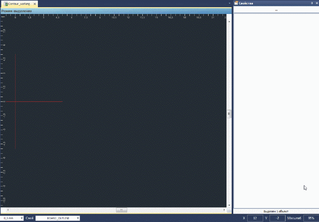Click the Y coordinate input field

[278, 218]
